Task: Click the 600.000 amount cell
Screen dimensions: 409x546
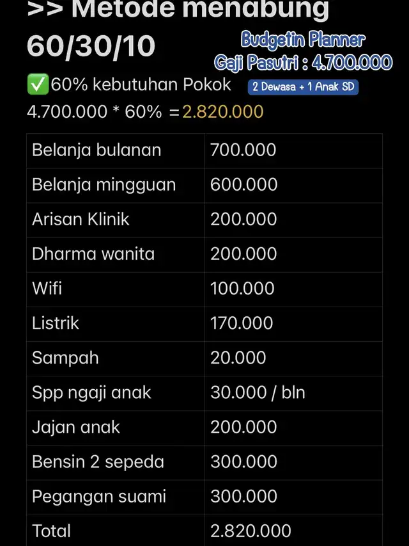Action: pyautogui.click(x=293, y=186)
